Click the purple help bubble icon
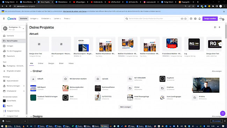Image resolution: width=227 pixels, height=128 pixels. coord(223,113)
